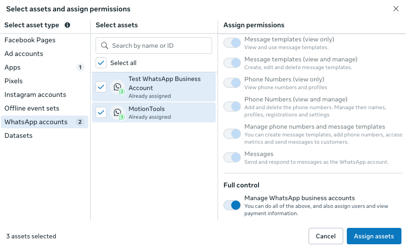Click the MotionTools asset name
The image size is (406, 247).
click(147, 109)
